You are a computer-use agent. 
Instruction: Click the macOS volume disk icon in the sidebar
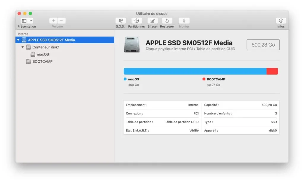coord(33,54)
